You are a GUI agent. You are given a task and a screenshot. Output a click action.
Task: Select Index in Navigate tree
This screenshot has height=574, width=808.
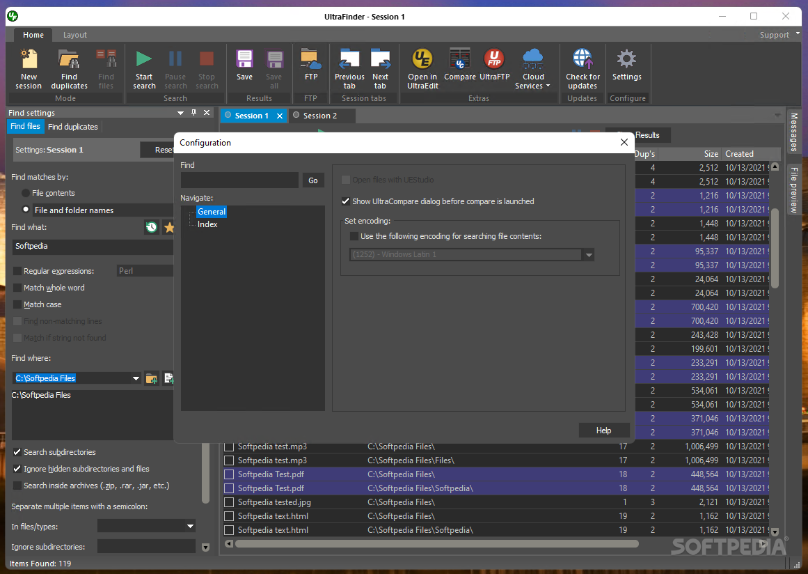coord(207,224)
